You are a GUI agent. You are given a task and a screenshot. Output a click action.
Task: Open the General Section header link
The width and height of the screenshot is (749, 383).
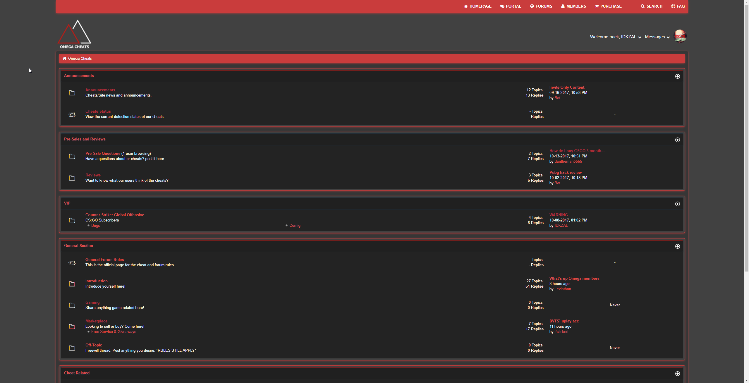click(x=78, y=245)
